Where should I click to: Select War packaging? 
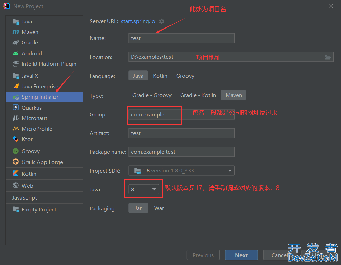[159, 208]
